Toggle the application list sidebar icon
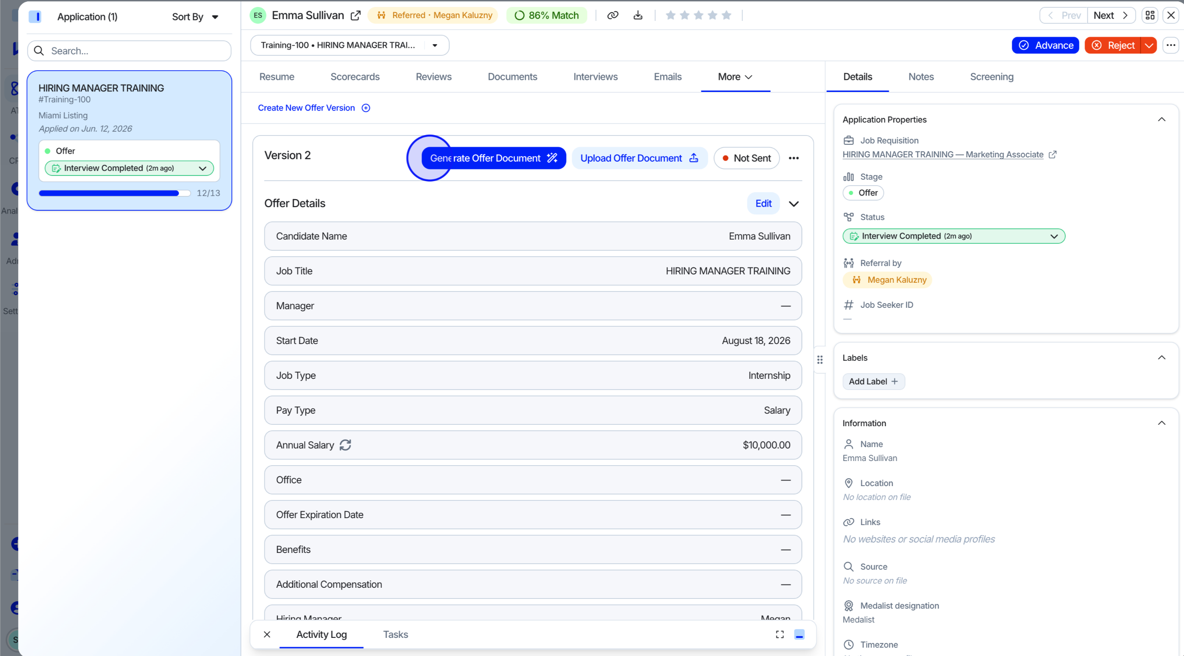This screenshot has width=1184, height=656. coord(35,17)
